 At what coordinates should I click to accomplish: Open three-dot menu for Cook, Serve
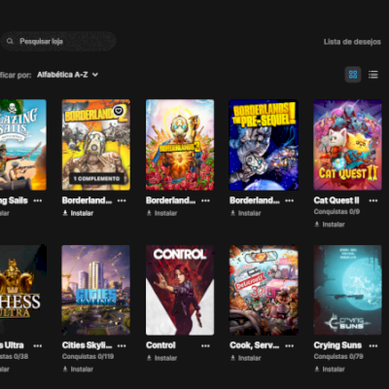coord(289,346)
